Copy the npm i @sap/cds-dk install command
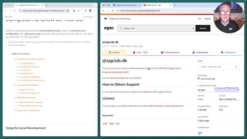The width and height of the screenshot is (247, 139). tap(219, 67)
